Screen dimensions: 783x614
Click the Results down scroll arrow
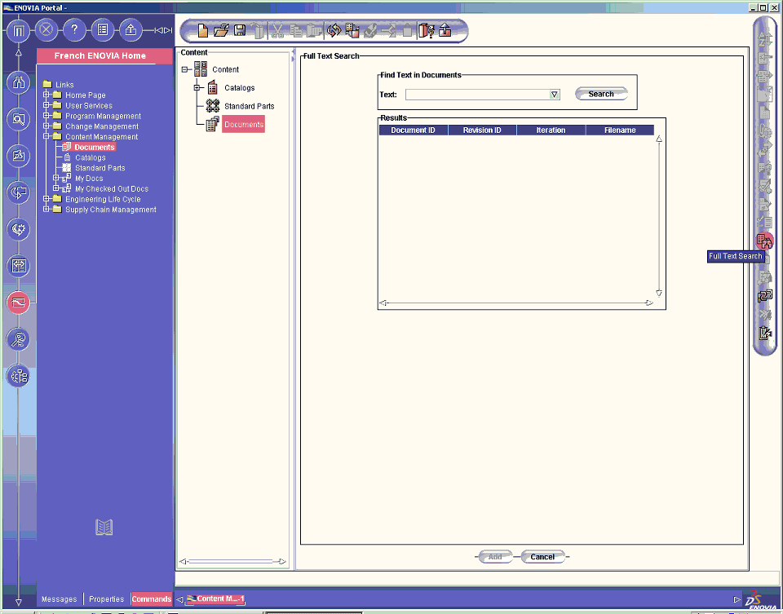[659, 294]
